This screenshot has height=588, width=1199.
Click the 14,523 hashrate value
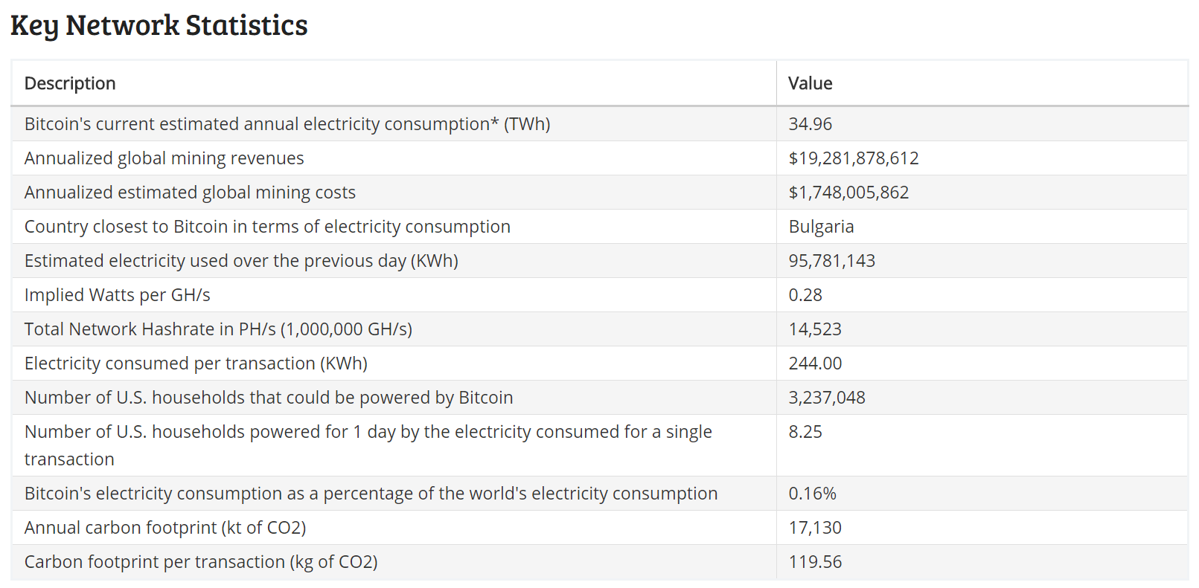(x=814, y=329)
